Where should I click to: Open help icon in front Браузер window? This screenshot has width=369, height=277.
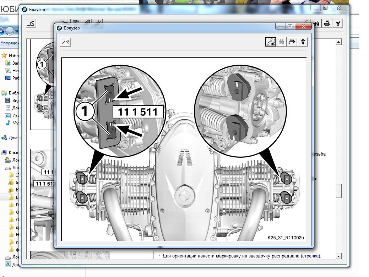(x=303, y=42)
